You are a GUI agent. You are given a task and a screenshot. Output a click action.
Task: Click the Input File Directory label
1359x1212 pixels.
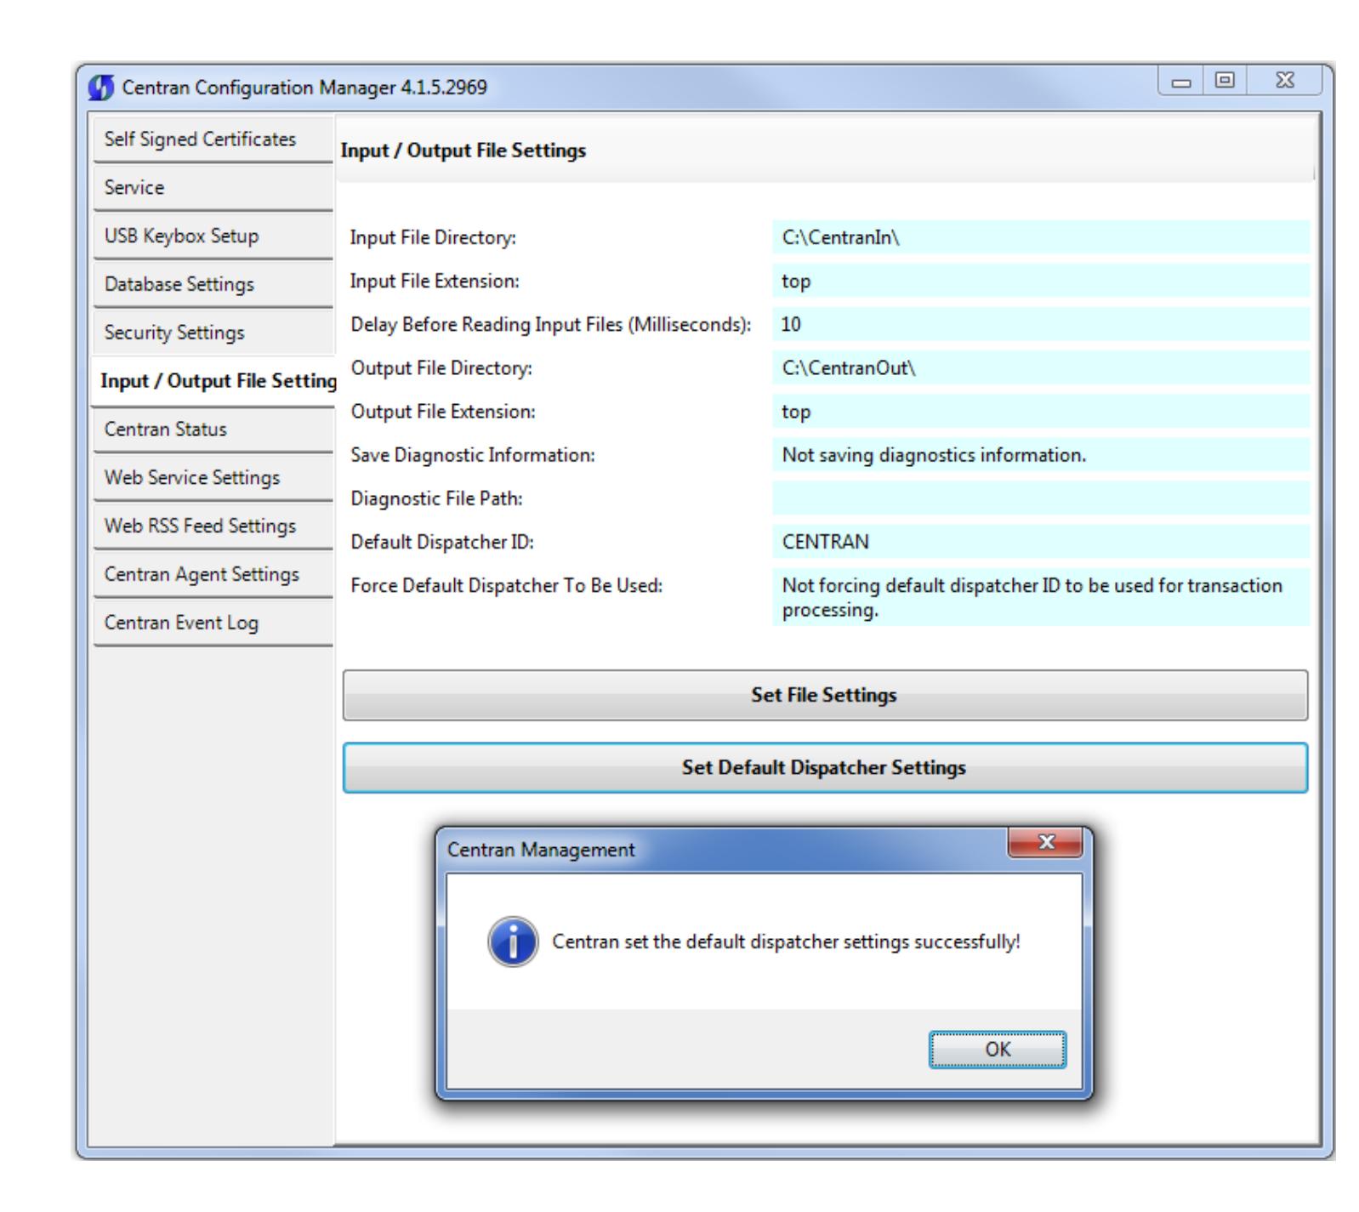[433, 238]
